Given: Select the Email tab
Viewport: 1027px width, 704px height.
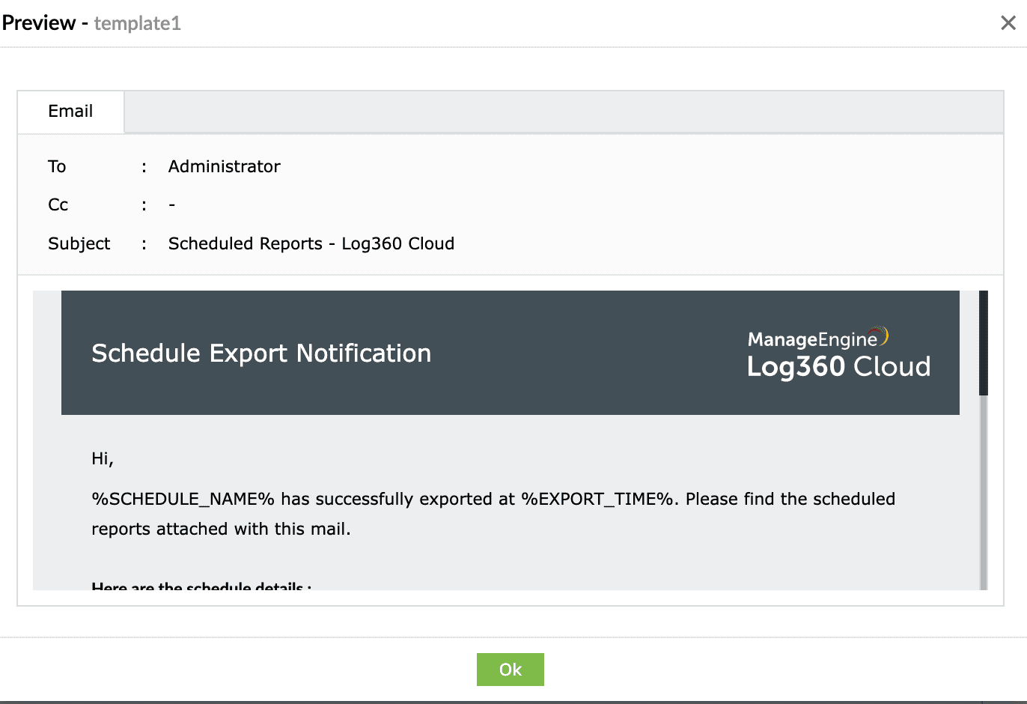Looking at the screenshot, I should pyautogui.click(x=70, y=112).
